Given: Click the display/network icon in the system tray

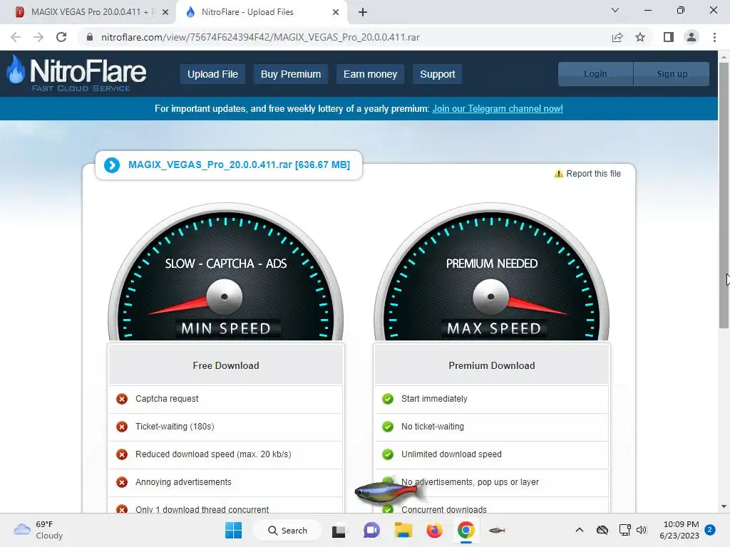Looking at the screenshot, I should (x=624, y=530).
